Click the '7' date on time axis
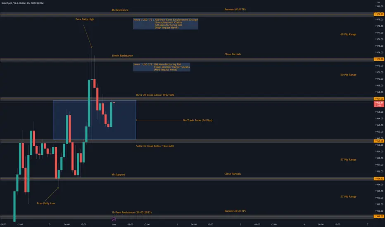 click(x=368, y=224)
